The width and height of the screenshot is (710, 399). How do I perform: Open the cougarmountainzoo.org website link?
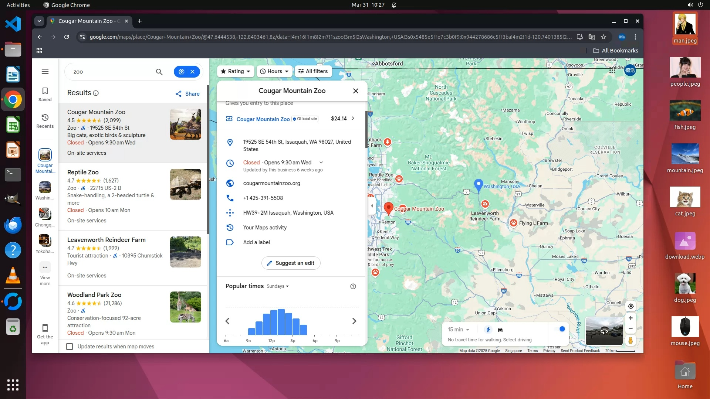271,183
